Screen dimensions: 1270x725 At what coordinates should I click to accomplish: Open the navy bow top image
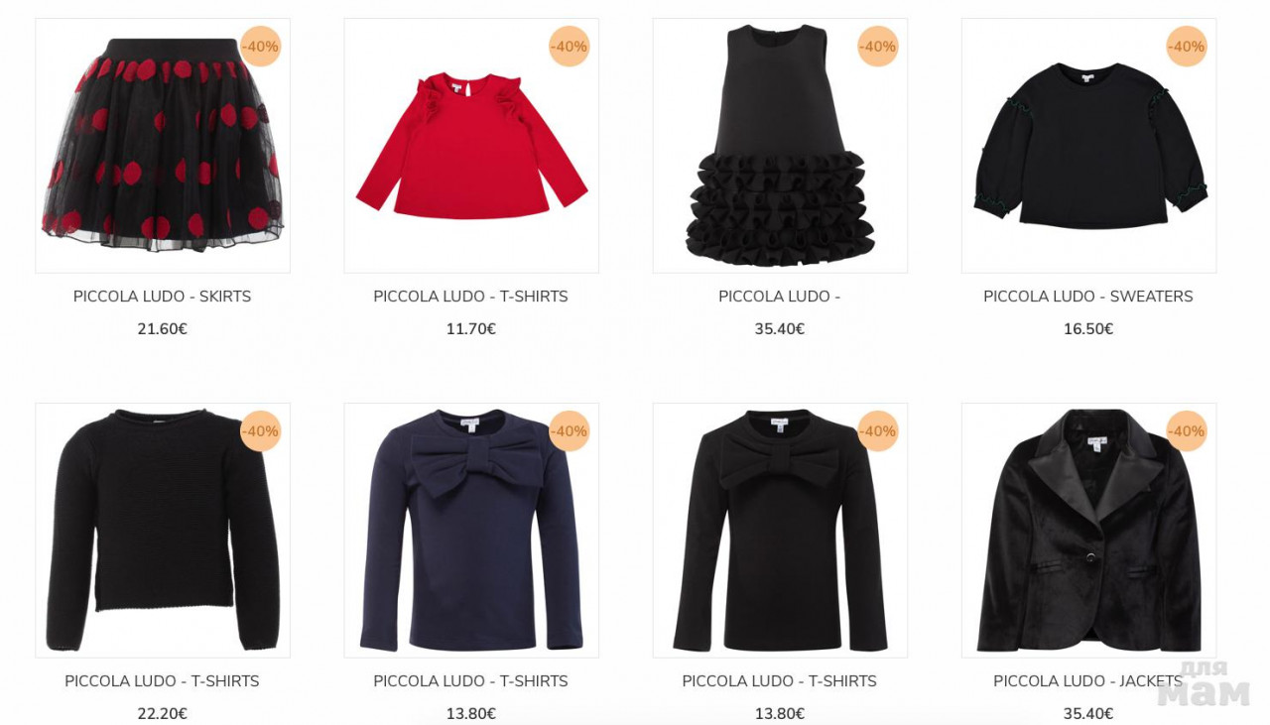click(x=471, y=531)
